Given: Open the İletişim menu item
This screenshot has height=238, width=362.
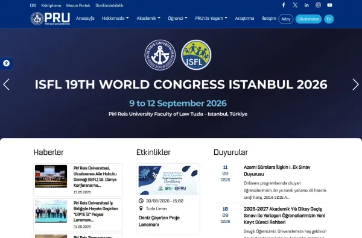Looking at the screenshot, I should (x=268, y=18).
